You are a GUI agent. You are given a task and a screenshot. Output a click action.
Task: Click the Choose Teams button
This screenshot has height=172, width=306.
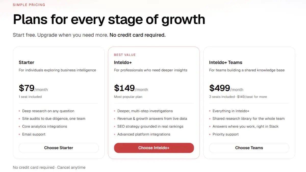[x=249, y=148]
